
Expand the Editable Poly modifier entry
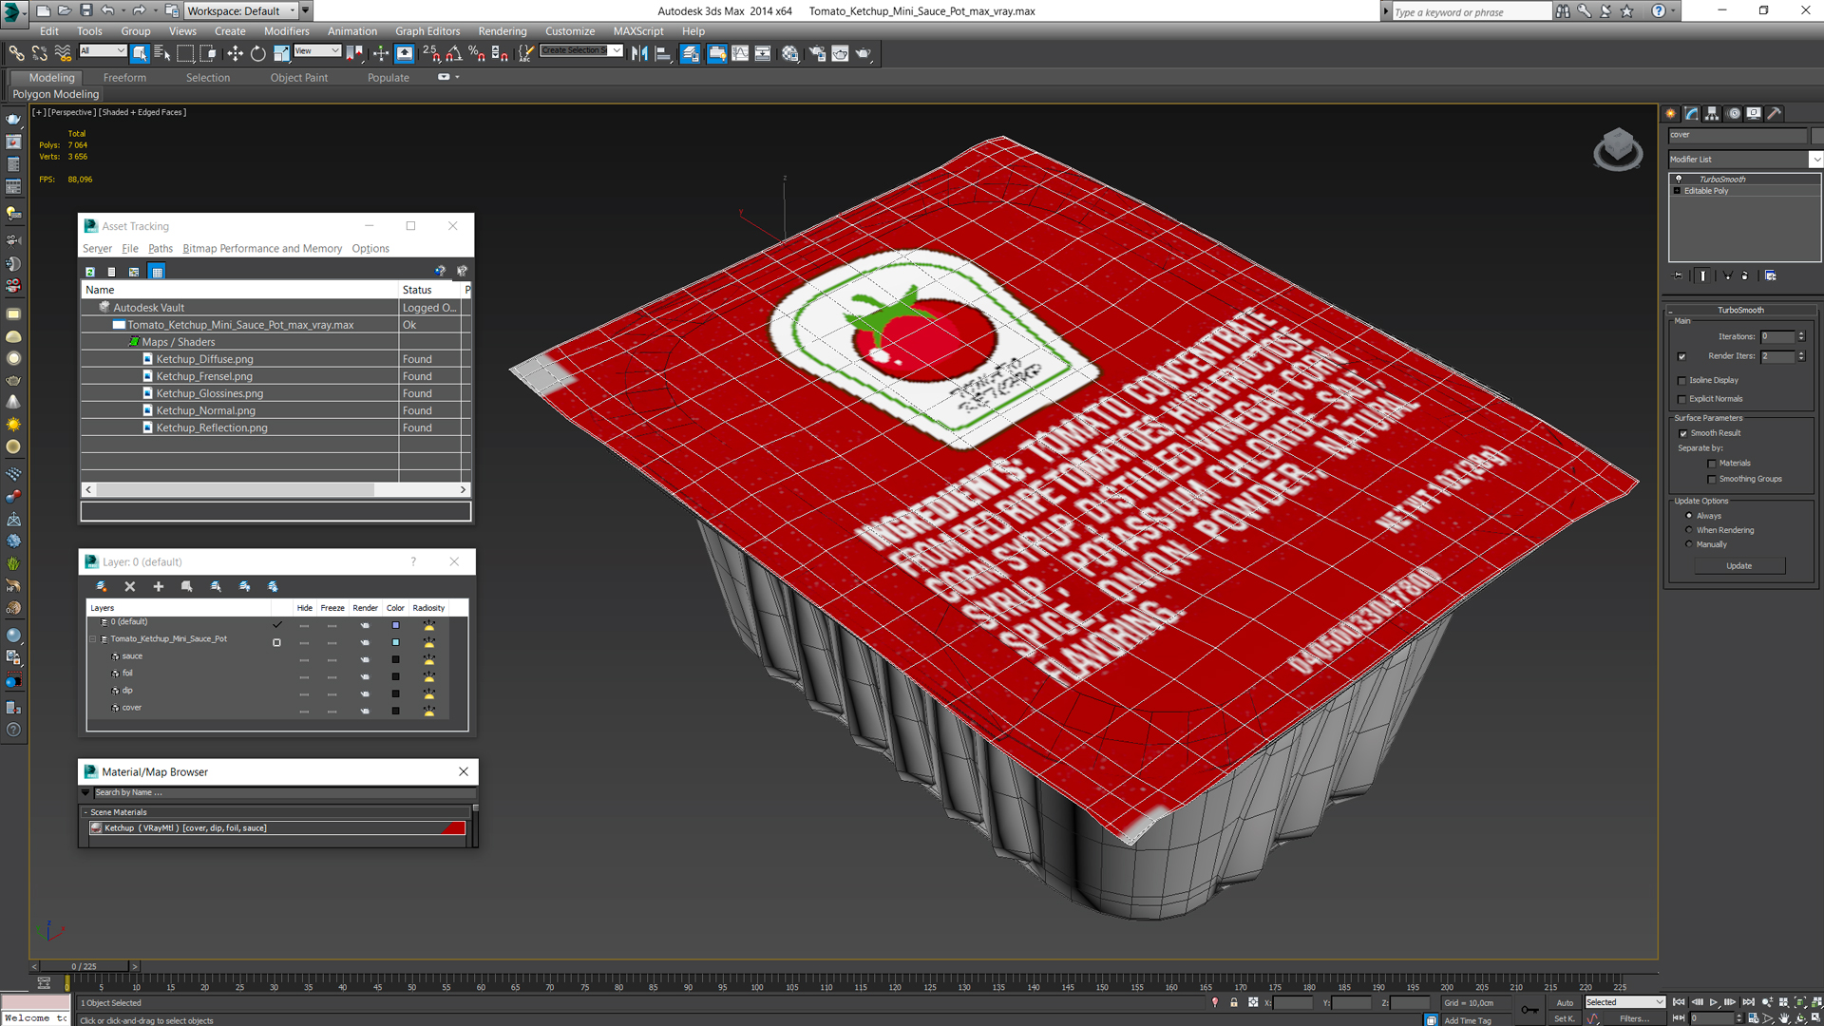click(x=1677, y=191)
